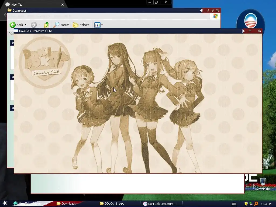The width and height of the screenshot is (276, 207).
Task: Select the Recycle Bin desktop icon
Action: click(263, 184)
